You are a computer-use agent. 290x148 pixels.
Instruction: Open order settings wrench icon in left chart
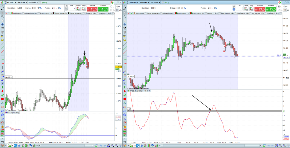point(66,6)
